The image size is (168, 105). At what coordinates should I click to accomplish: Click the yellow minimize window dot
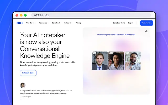(21, 15)
